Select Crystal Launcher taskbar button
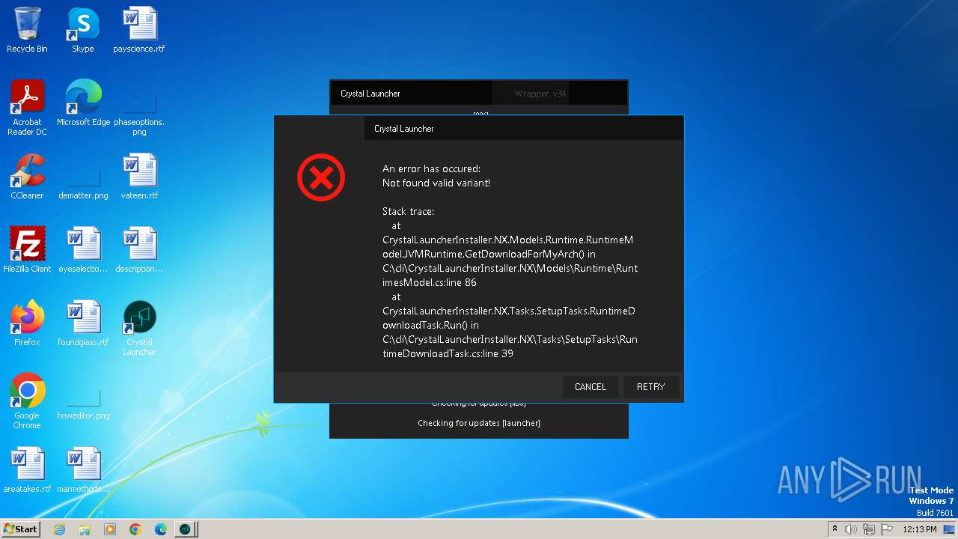958x539 pixels. [x=186, y=529]
